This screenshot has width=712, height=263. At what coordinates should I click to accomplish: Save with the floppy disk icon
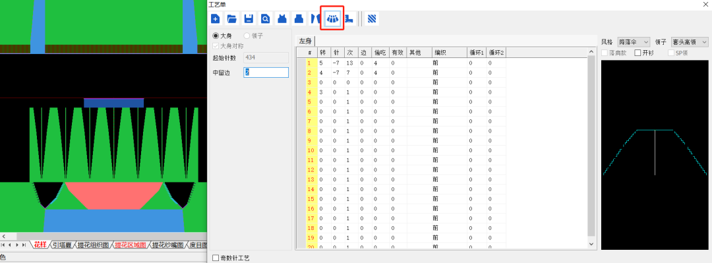pyautogui.click(x=249, y=18)
